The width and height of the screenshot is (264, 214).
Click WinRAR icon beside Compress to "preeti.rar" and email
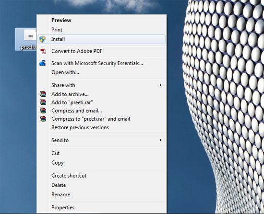pos(43,119)
